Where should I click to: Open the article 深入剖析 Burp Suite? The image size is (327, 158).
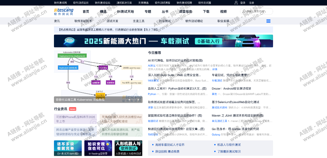point(174,75)
